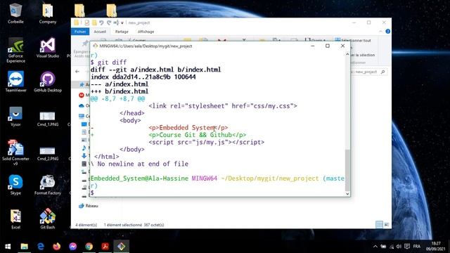Click Explorer help question-mark icon
This screenshot has height=253, width=450.
click(x=387, y=31)
